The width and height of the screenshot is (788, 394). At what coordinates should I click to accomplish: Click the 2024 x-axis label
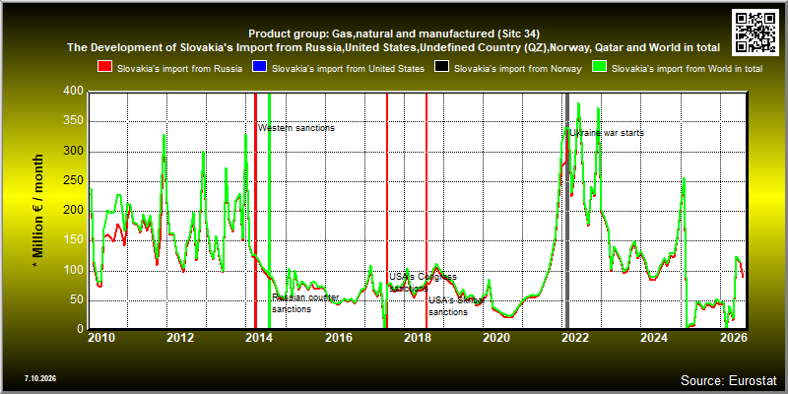653,338
